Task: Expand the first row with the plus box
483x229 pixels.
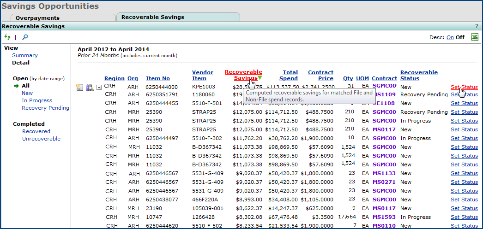Action: [x=99, y=88]
